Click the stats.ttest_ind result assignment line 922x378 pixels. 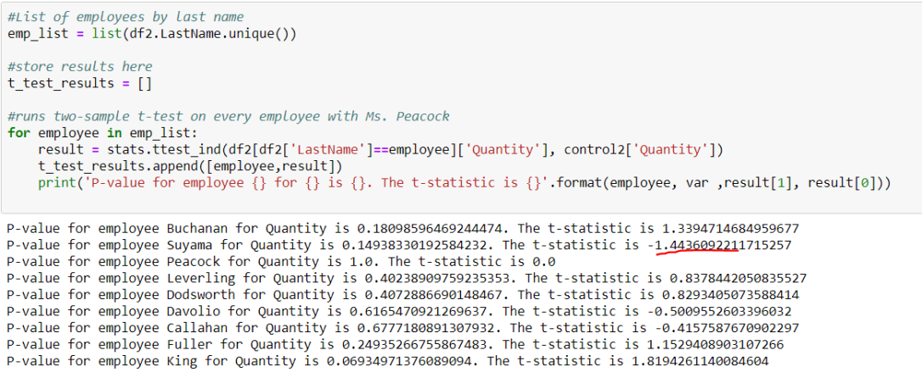(x=380, y=150)
